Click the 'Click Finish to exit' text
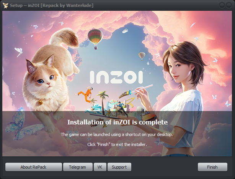 click(117, 144)
